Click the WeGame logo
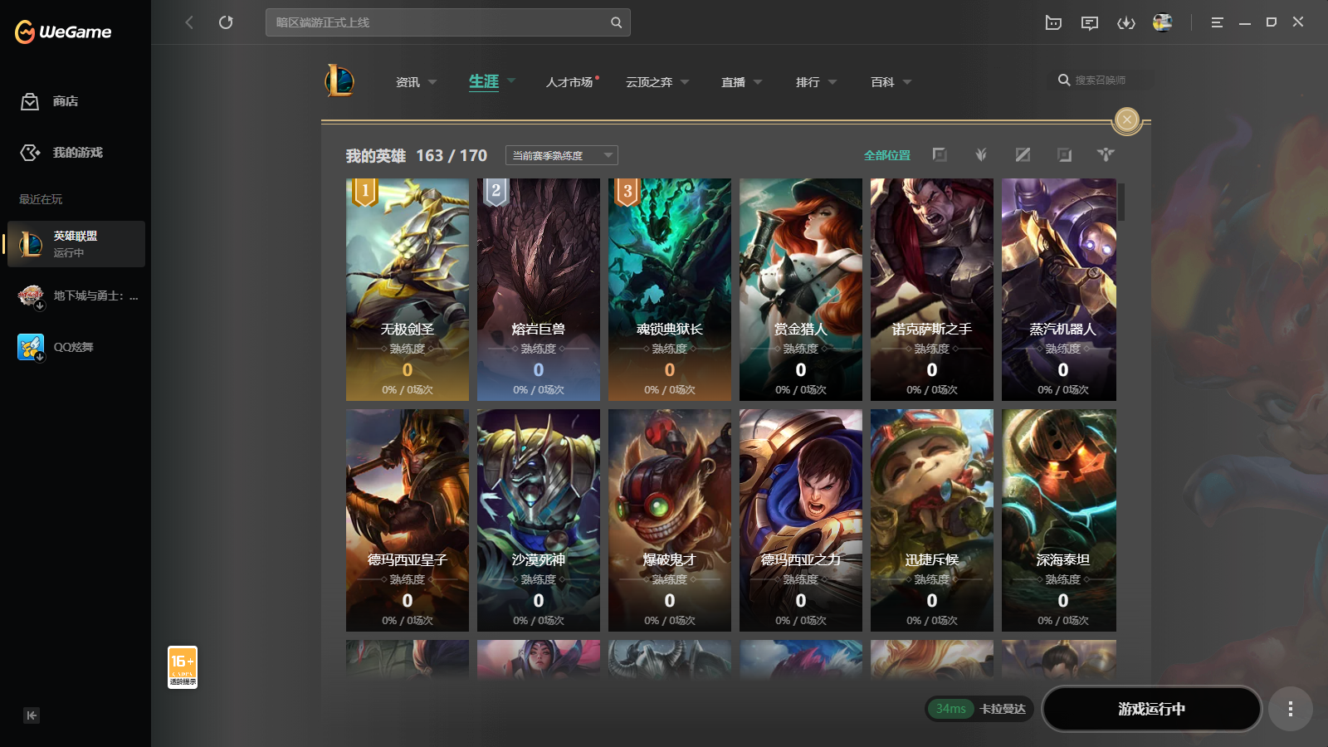1328x747 pixels. point(63,32)
